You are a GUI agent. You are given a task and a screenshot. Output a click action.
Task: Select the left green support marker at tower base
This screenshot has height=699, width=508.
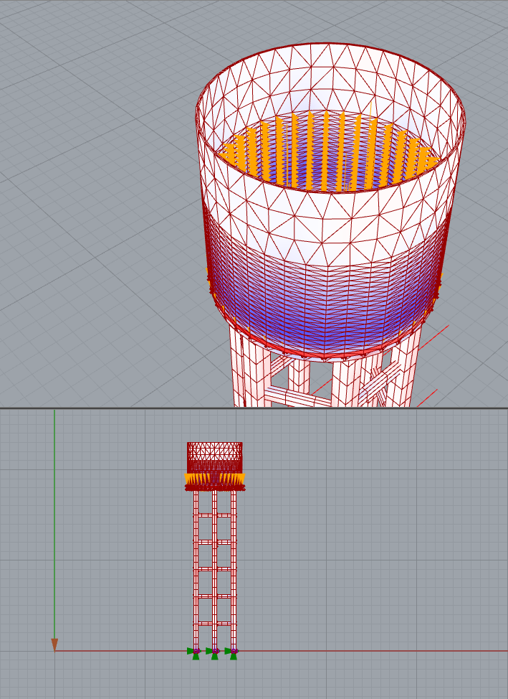(195, 653)
